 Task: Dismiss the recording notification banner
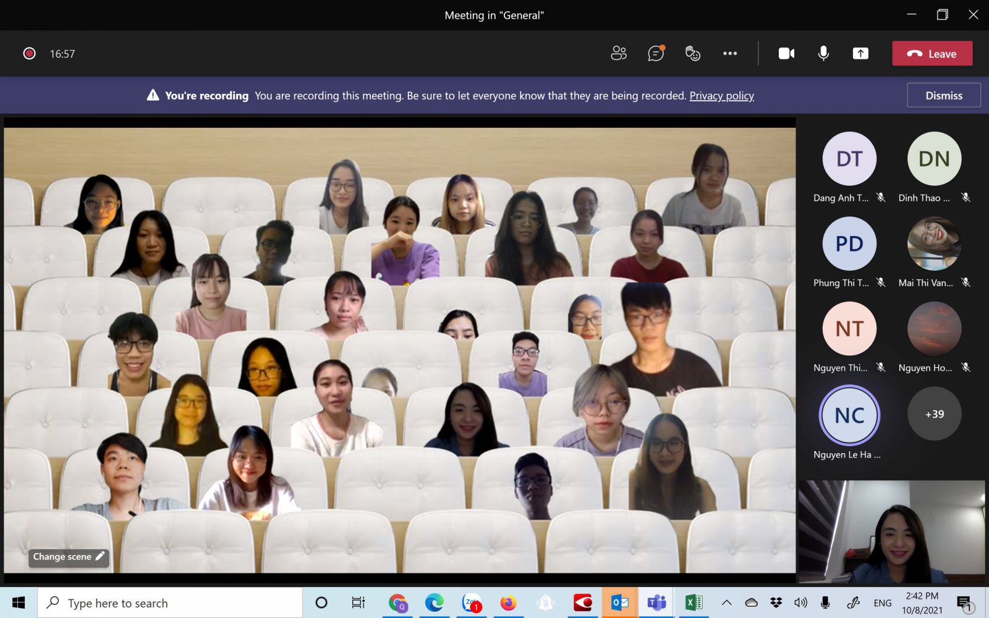tap(943, 96)
